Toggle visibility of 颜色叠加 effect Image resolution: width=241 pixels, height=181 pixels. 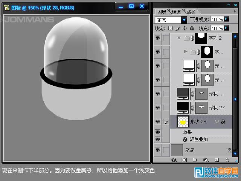(157, 139)
